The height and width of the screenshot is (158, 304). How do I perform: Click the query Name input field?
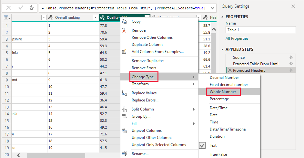260,30
